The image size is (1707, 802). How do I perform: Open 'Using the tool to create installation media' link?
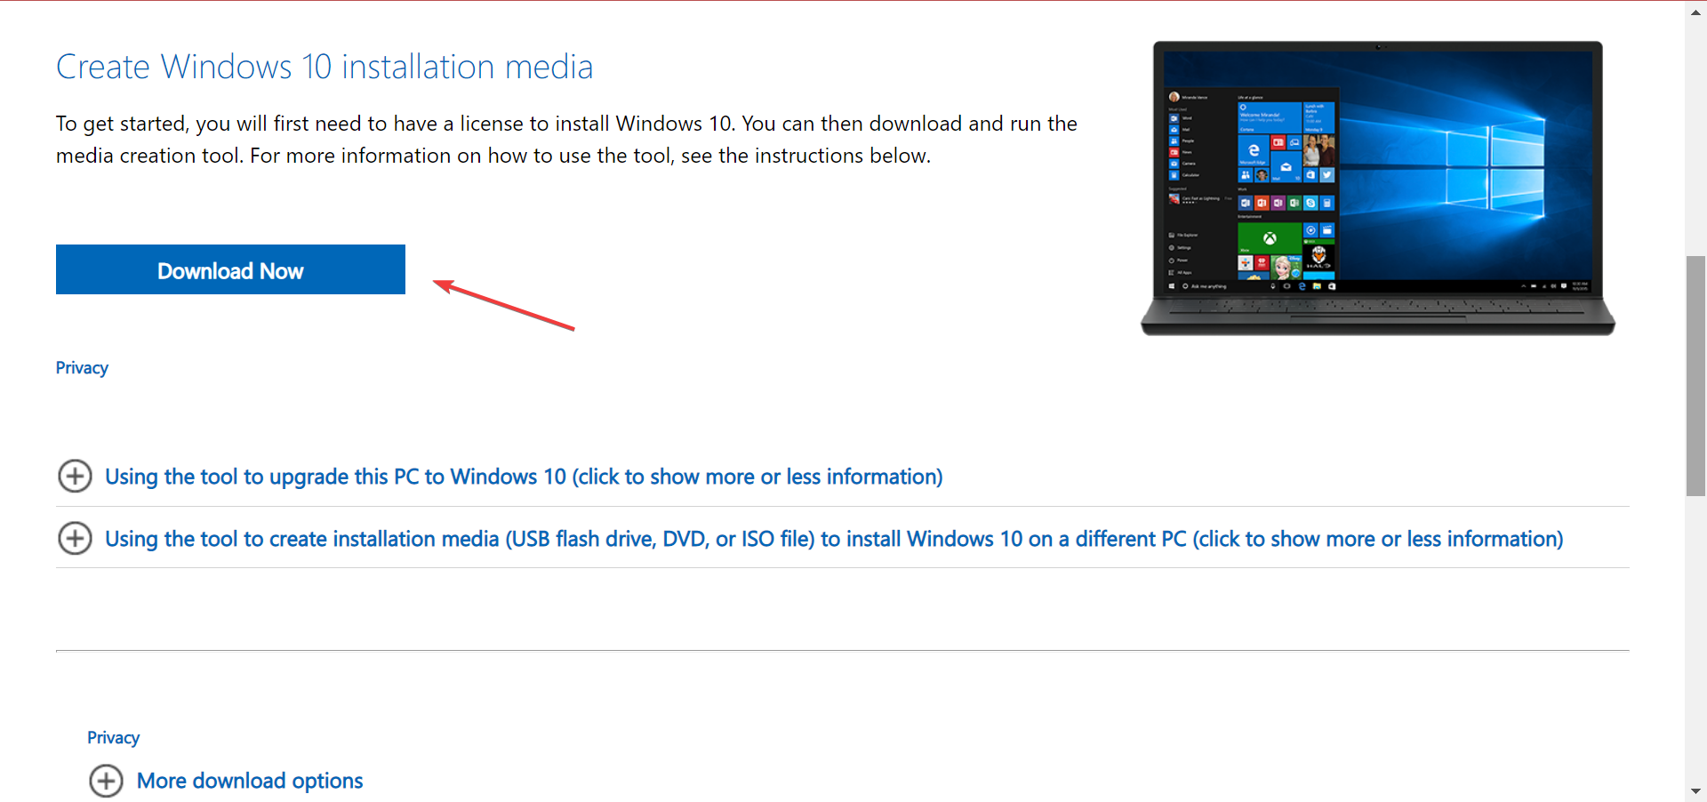click(834, 539)
